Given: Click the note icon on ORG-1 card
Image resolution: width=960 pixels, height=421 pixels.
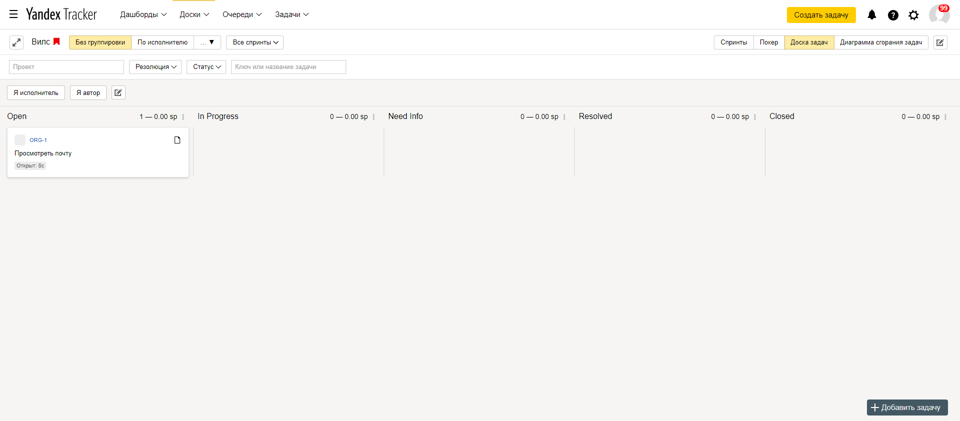Looking at the screenshot, I should (177, 140).
